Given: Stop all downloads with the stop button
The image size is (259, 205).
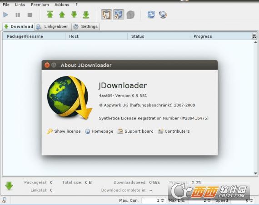Looking at the screenshot, I should tap(30, 15).
